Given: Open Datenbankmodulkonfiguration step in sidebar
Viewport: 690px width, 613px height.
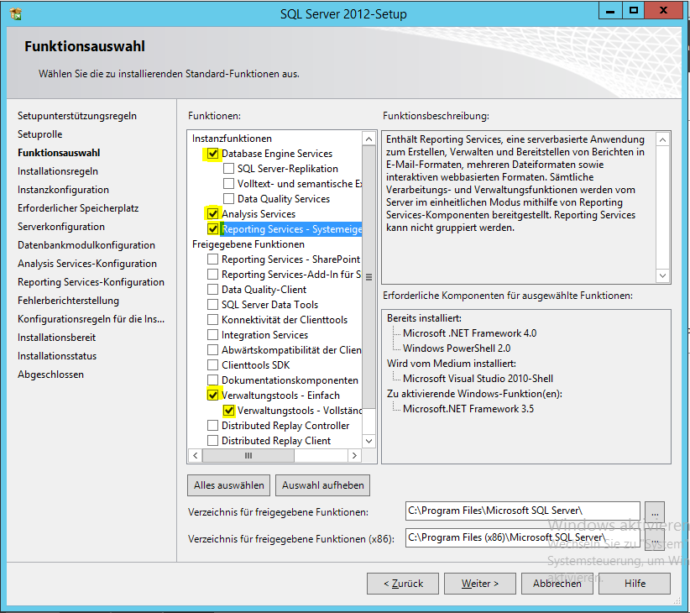Looking at the screenshot, I should tap(86, 245).
